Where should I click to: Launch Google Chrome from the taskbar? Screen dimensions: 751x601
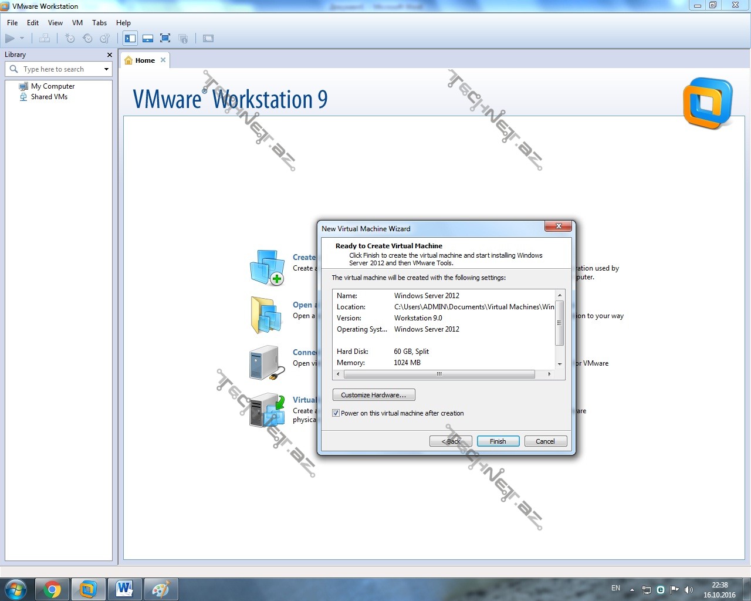[52, 589]
